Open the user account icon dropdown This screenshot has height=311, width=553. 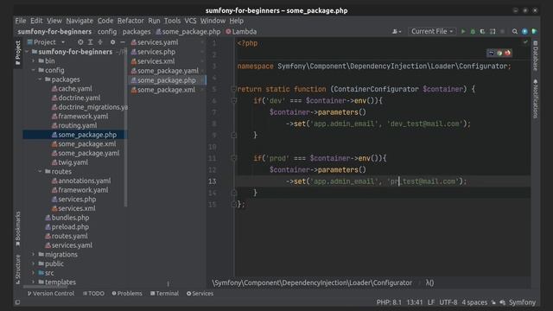397,31
